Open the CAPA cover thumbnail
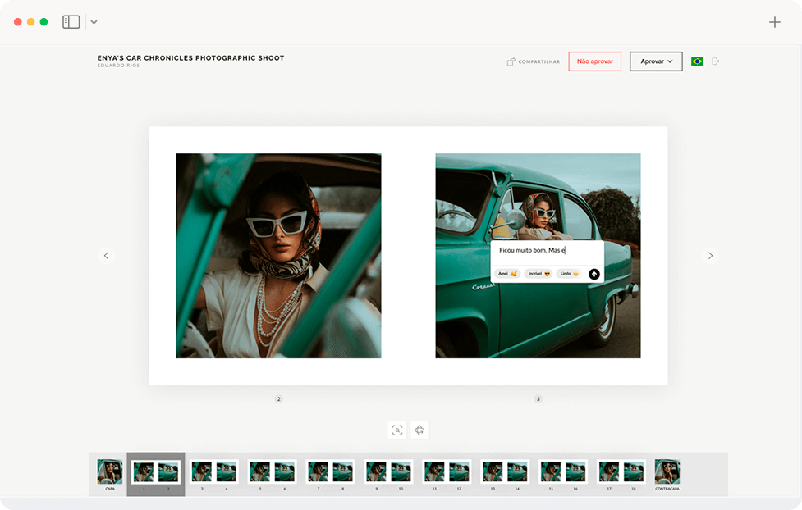The image size is (802, 510). point(110,472)
